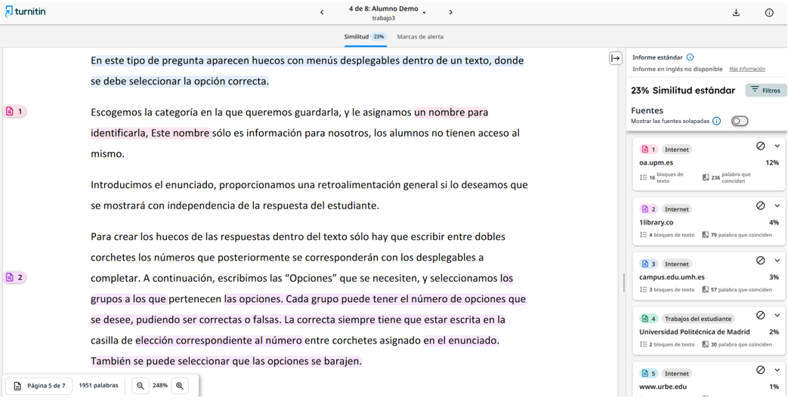The width and height of the screenshot is (788, 401).
Task: Click blue source badge 3 in sources list
Action: [x=649, y=264]
